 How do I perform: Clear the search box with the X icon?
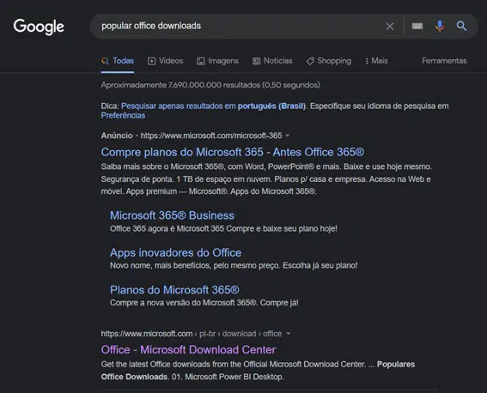[x=390, y=27]
